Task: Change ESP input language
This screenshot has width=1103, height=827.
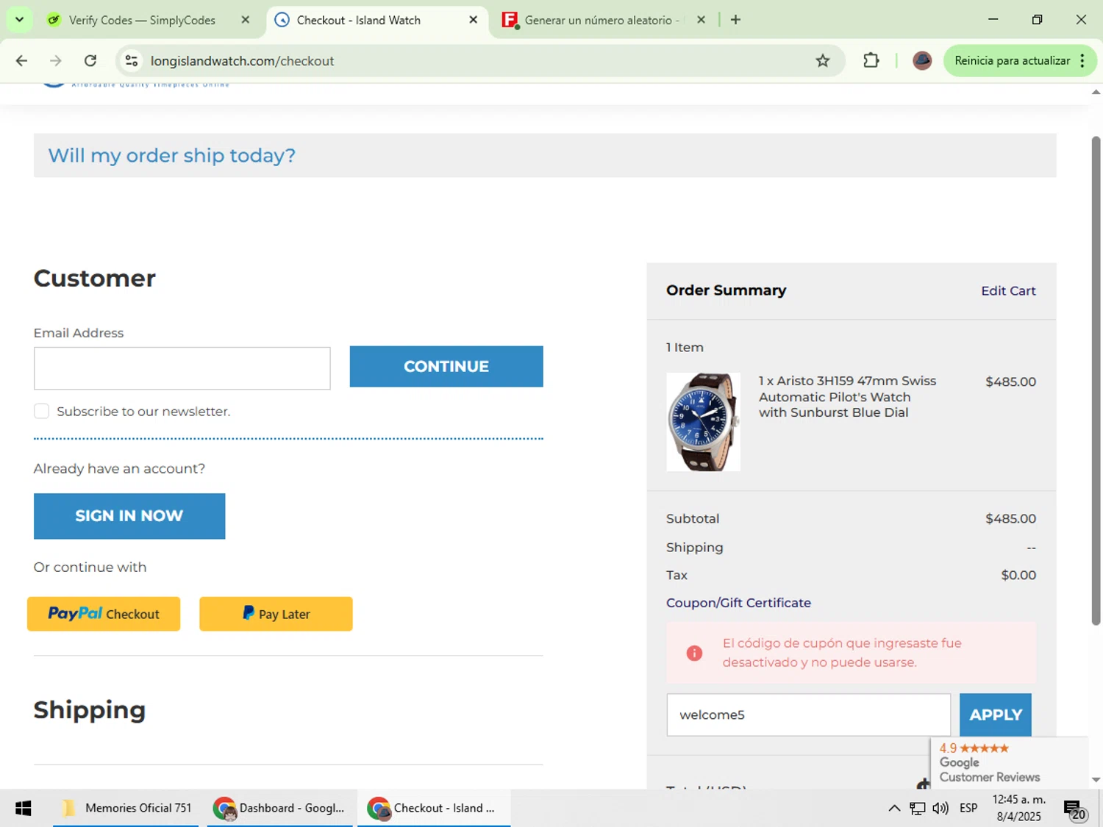Action: [968, 809]
